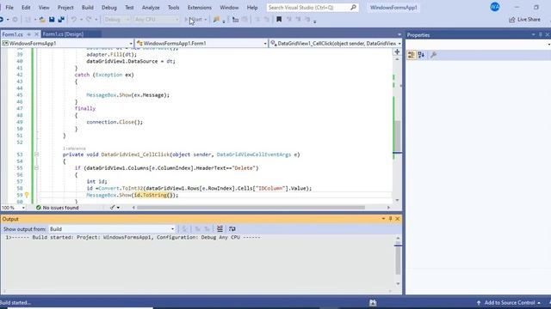This screenshot has height=309, width=551.
Task: Click Clear All icon in Output toolbar
Action: (220, 229)
